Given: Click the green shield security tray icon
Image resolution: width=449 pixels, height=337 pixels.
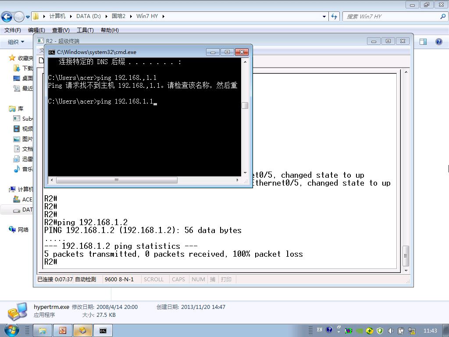Looking at the screenshot, I should (380, 331).
